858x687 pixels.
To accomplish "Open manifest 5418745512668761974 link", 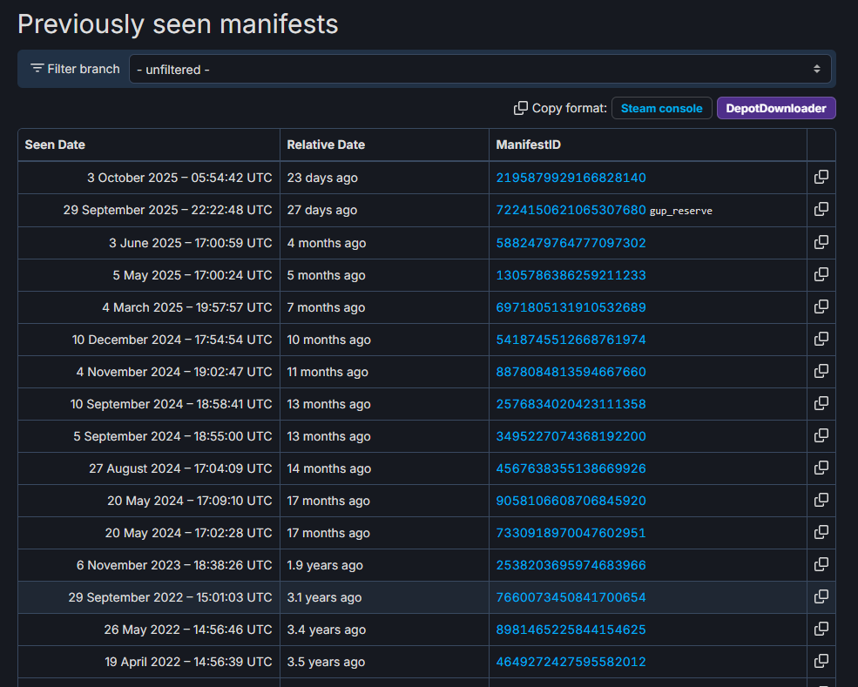I will point(571,340).
